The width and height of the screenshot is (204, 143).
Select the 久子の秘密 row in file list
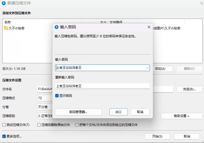[28, 28]
